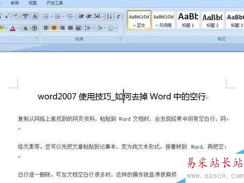This screenshot has height=183, width=244.
Task: Open the 审阅 ribbon tab
Action: tap(15, 3)
